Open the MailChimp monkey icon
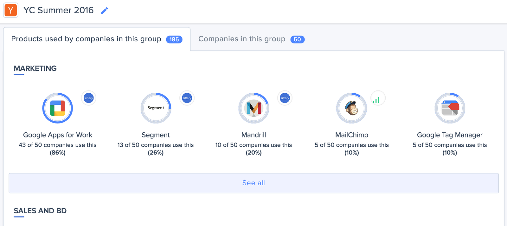Screen dimensions: 507x226 tap(351, 108)
